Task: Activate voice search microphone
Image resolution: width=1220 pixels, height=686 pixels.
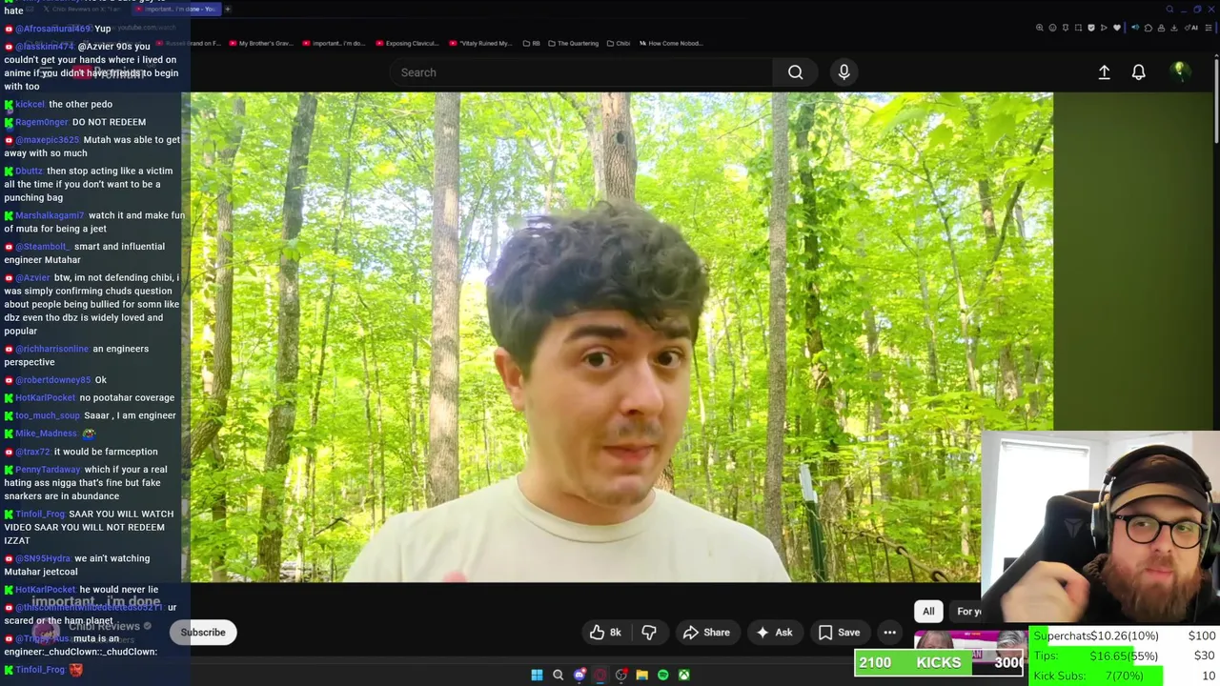Action: pos(844,72)
